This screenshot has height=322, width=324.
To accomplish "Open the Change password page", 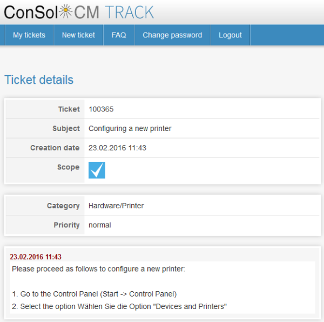I will [172, 35].
